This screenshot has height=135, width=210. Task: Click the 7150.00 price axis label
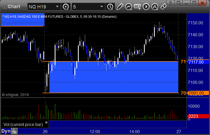point(195,23)
